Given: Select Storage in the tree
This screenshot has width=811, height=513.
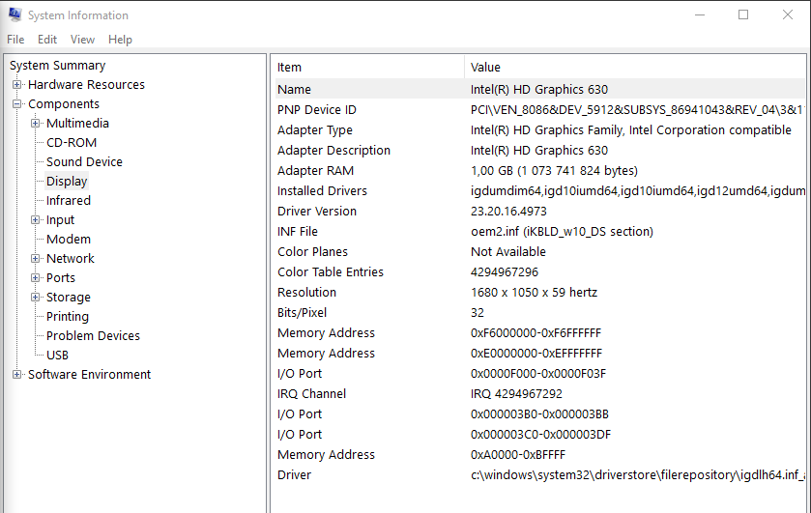Looking at the screenshot, I should pyautogui.click(x=69, y=298).
